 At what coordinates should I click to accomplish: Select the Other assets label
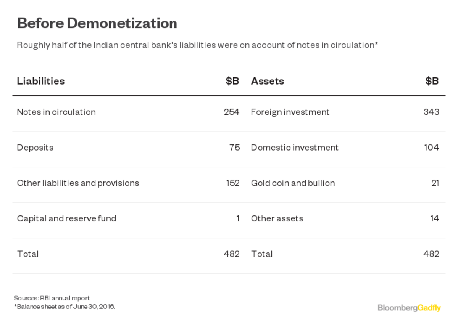click(277, 218)
